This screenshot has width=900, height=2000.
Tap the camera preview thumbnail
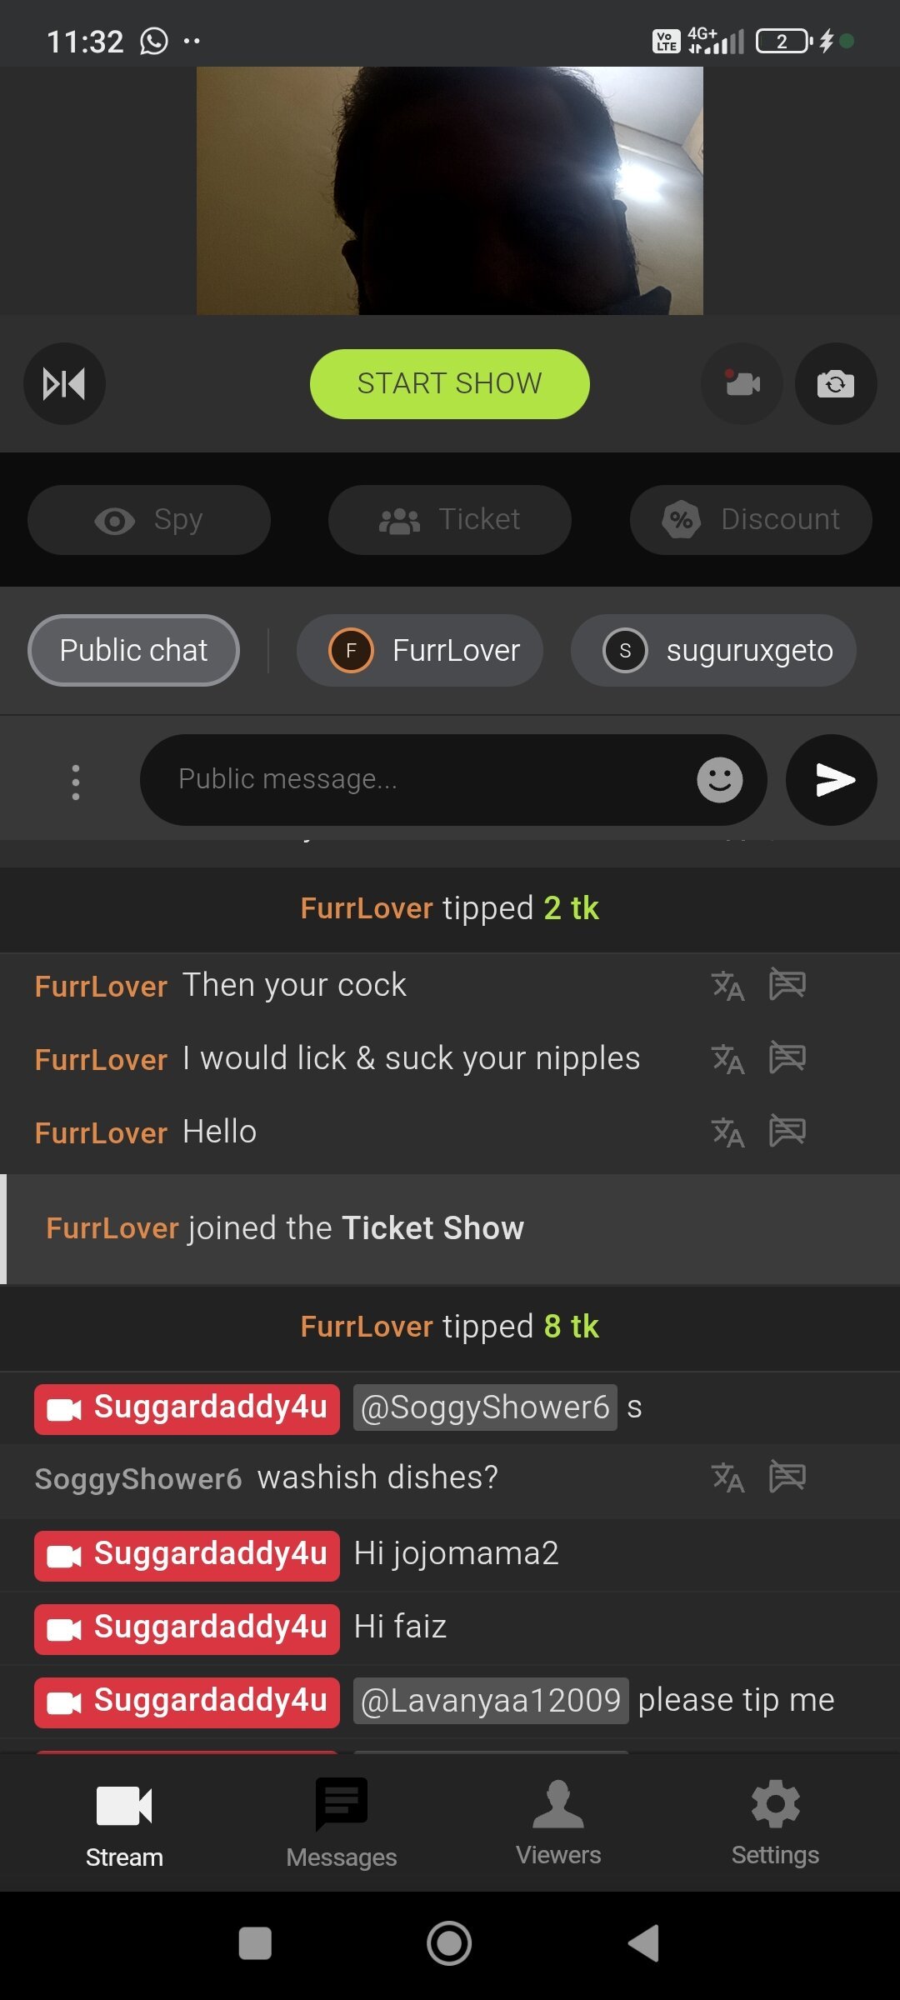(x=450, y=191)
